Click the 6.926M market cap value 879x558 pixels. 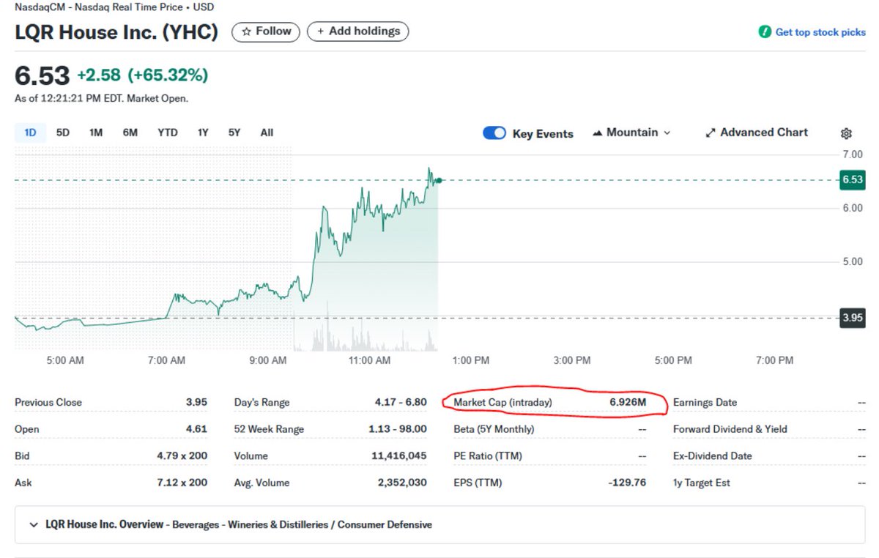click(x=628, y=402)
